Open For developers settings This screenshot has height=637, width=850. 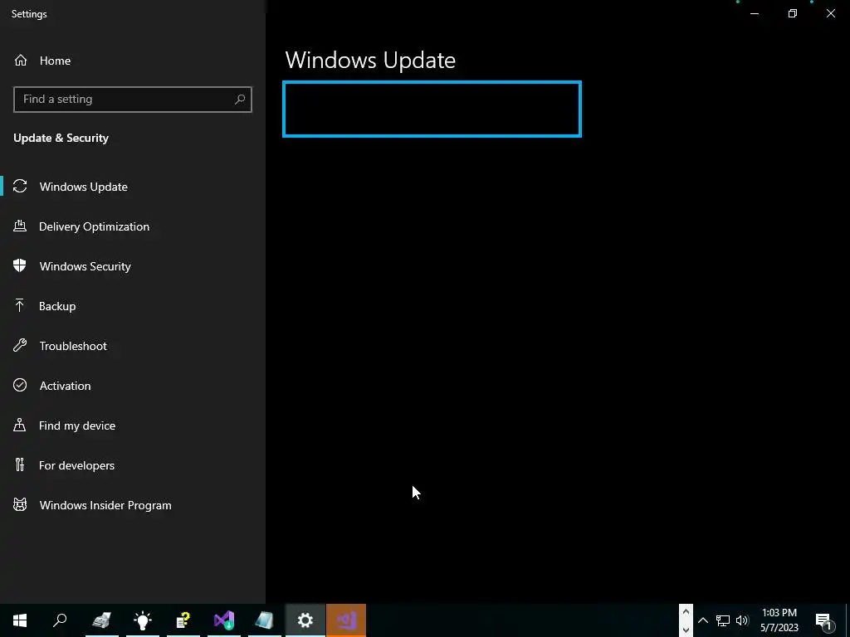coord(133,465)
